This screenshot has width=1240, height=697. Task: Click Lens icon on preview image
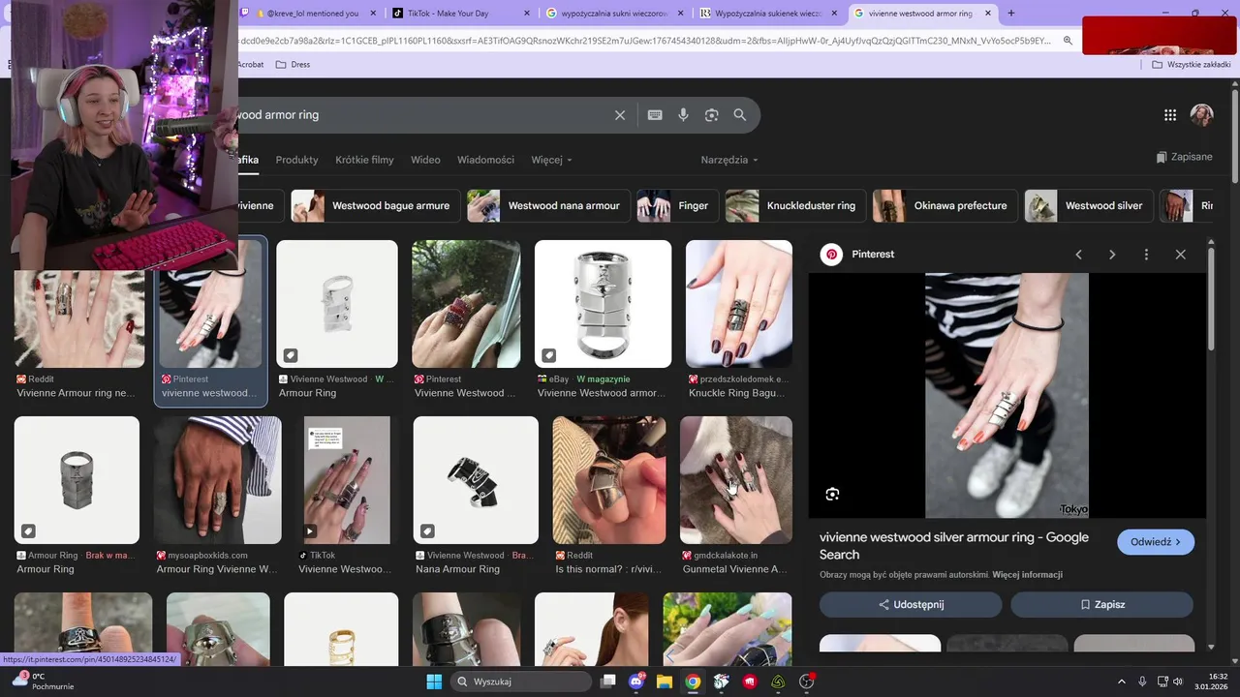point(832,495)
